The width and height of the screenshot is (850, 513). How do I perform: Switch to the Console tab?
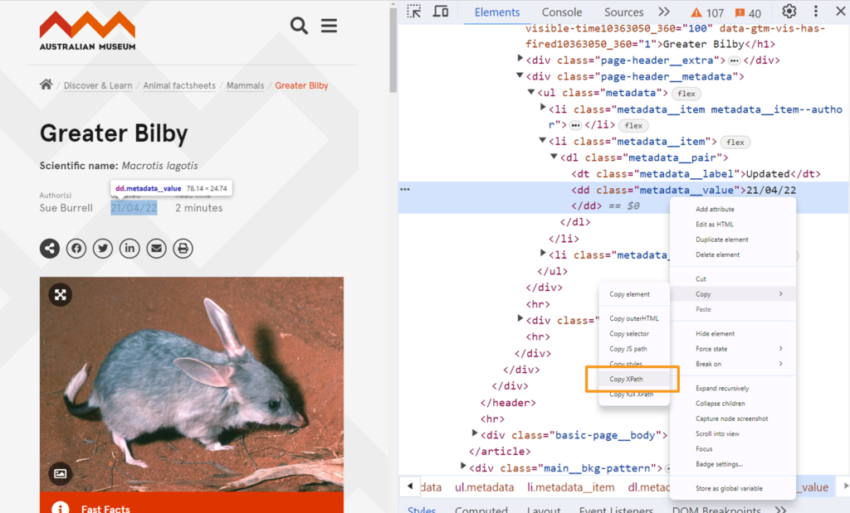tap(562, 12)
